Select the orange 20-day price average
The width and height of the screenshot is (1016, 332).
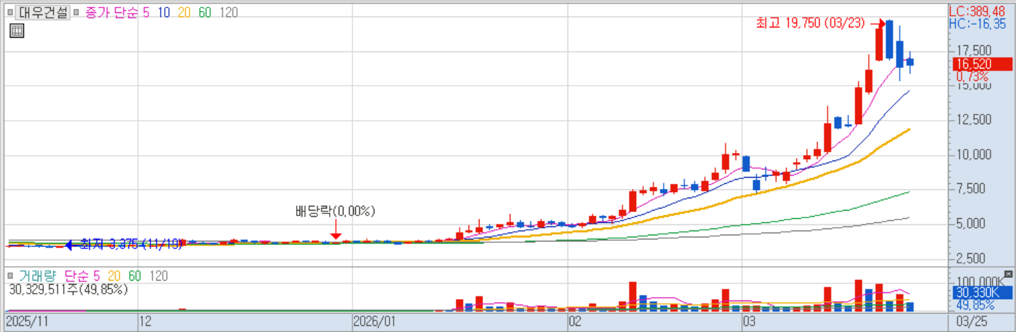point(184,12)
